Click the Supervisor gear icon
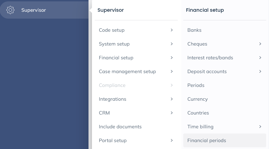The width and height of the screenshot is (269, 149). (10, 10)
